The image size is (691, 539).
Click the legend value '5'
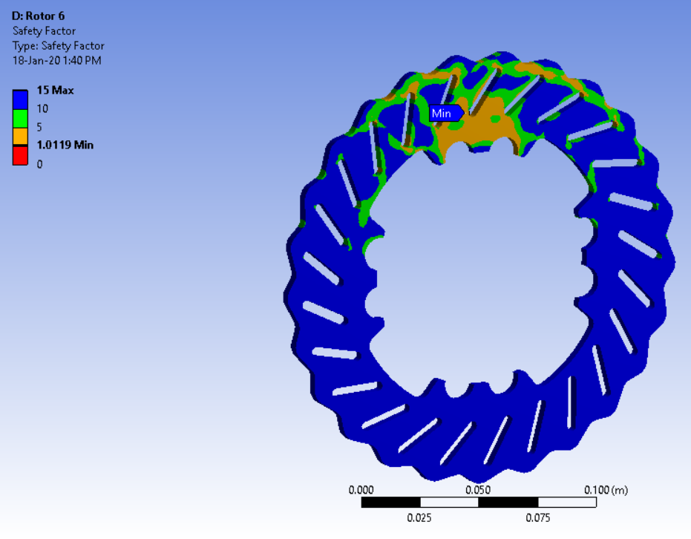[39, 128]
